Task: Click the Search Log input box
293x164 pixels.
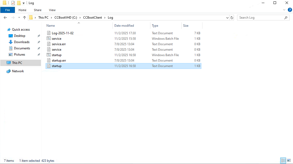Action: tap(261, 17)
